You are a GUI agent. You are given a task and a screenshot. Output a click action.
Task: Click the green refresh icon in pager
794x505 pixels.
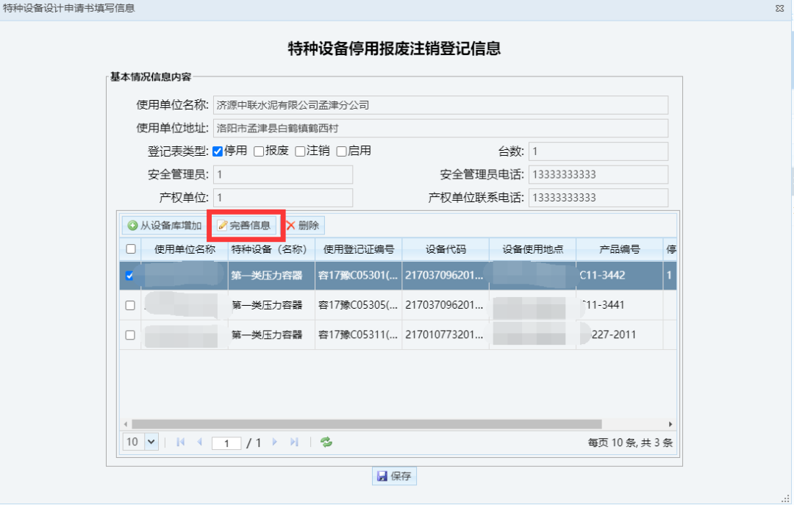[x=326, y=443]
